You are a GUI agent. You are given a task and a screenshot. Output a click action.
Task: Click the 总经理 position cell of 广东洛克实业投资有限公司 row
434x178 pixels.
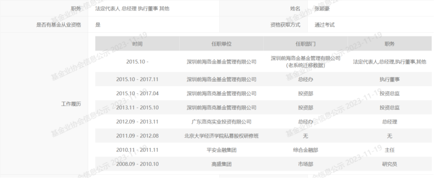(389, 122)
